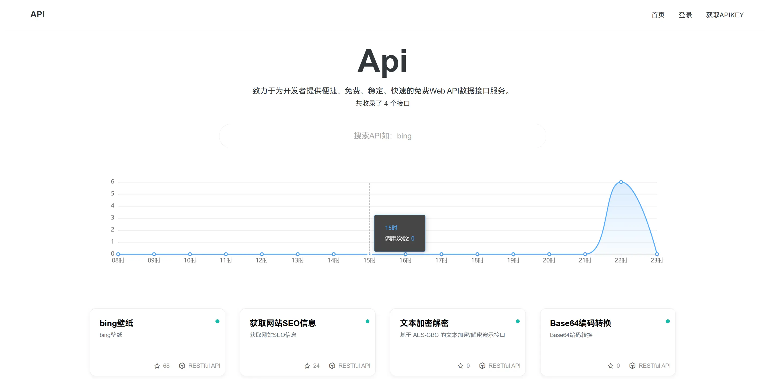This screenshot has width=765, height=379.
Task: Click the API site logo
Action: (38, 14)
